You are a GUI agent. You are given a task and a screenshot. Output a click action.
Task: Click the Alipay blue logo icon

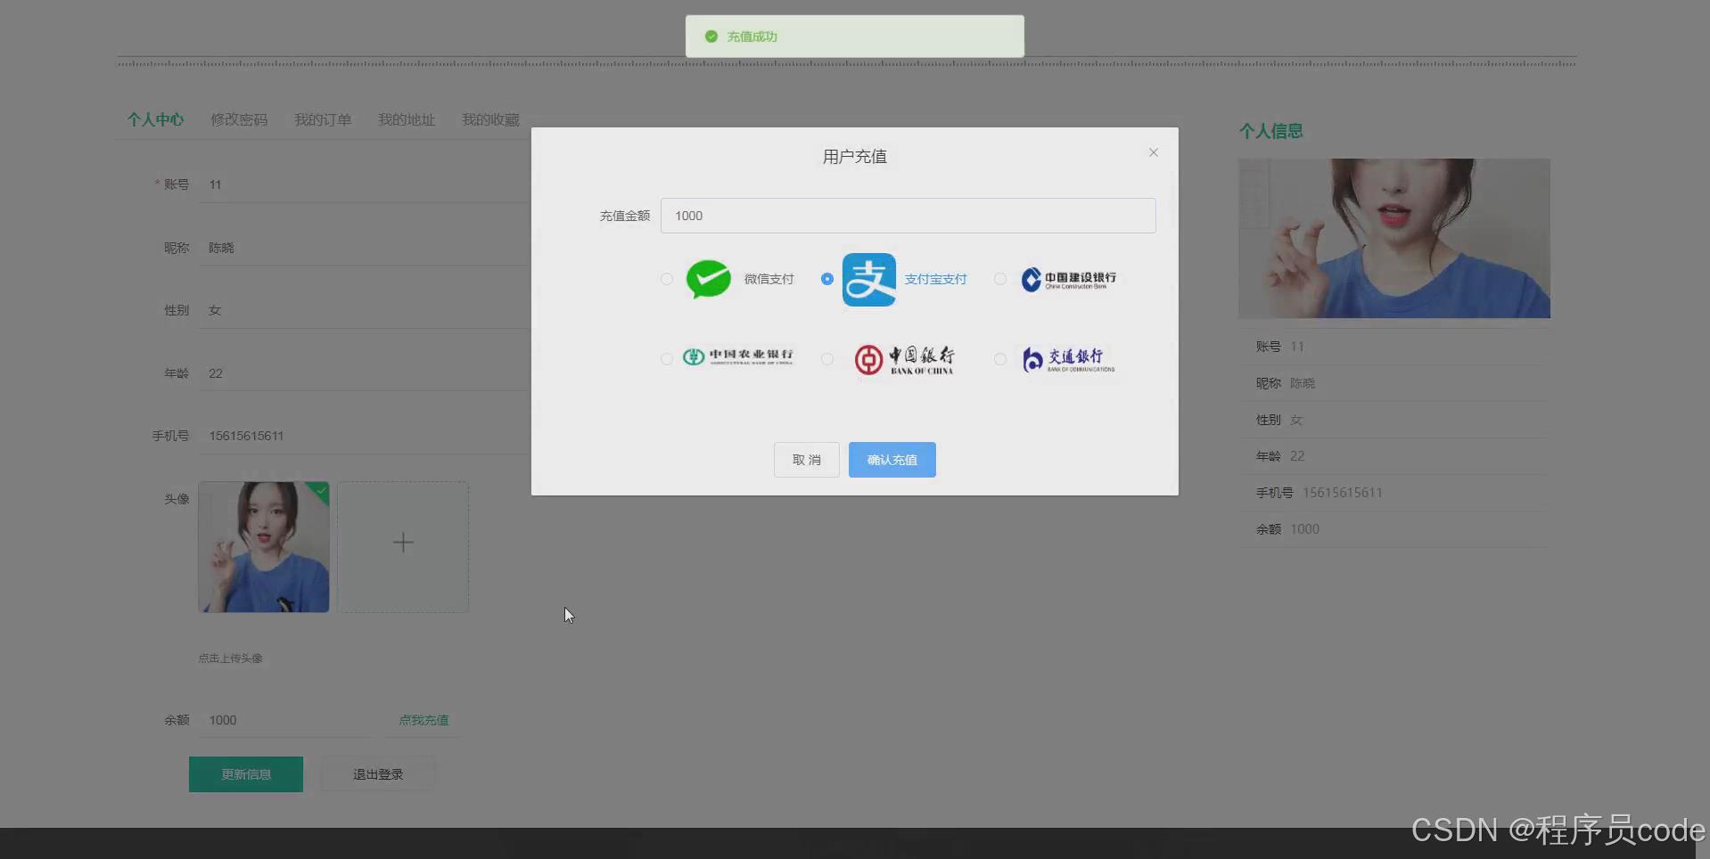[868, 279]
